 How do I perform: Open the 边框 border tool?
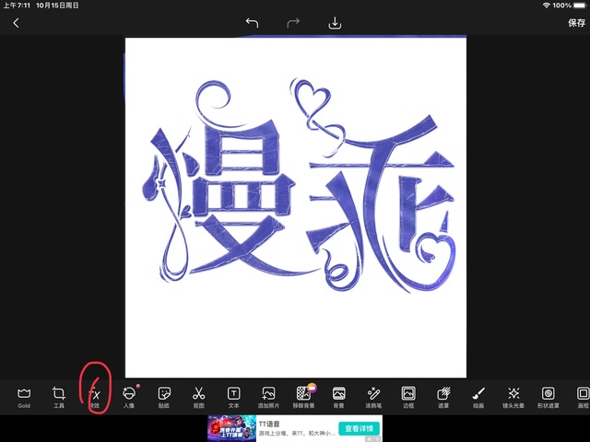pos(408,395)
